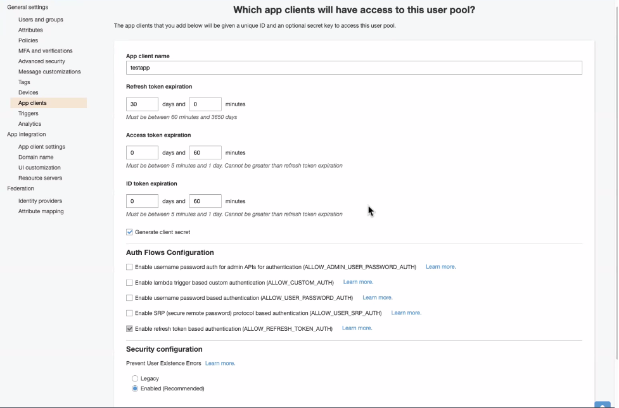Enable ALLOW_ADMIN_USER_PASSWORD_AUTH checkbox
619x408 pixels.
(130, 267)
